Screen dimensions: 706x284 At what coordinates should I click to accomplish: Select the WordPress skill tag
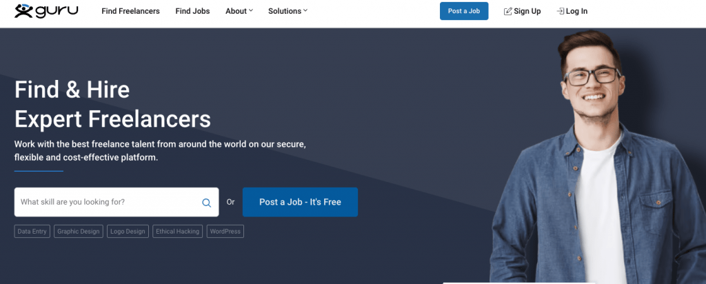click(225, 232)
